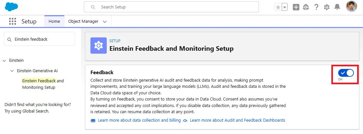363x134 pixels.
Task: Open Learn more about data collection and billing
Action: click(139, 120)
